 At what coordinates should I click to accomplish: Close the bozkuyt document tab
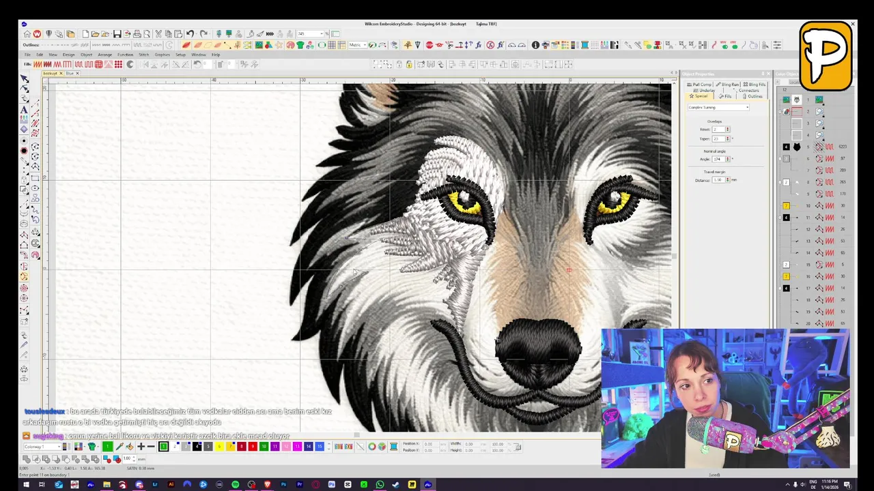pyautogui.click(x=61, y=73)
